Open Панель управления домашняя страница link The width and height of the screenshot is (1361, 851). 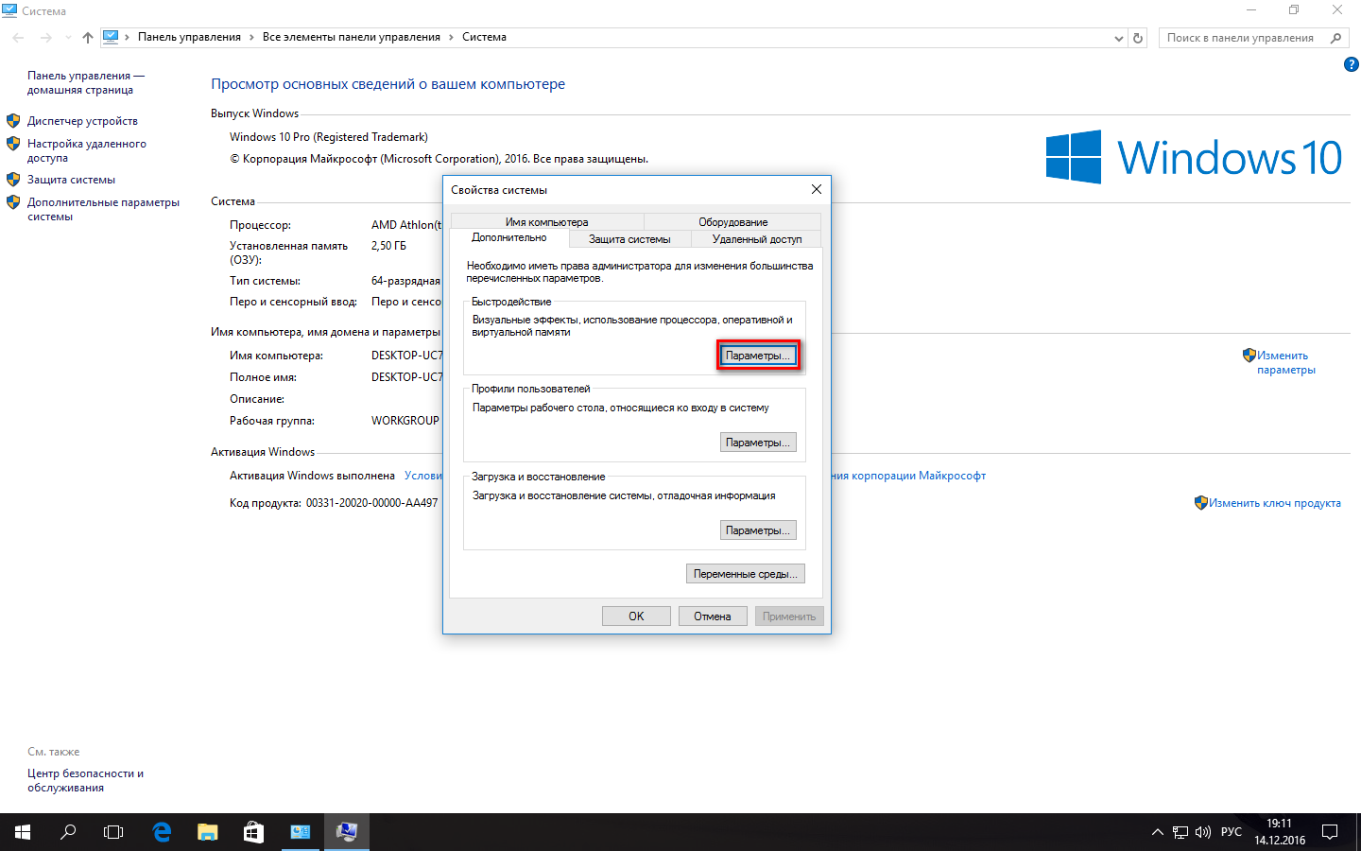click(86, 82)
